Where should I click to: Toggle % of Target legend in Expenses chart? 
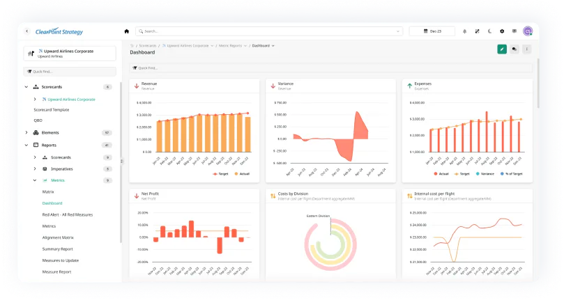[511, 174]
